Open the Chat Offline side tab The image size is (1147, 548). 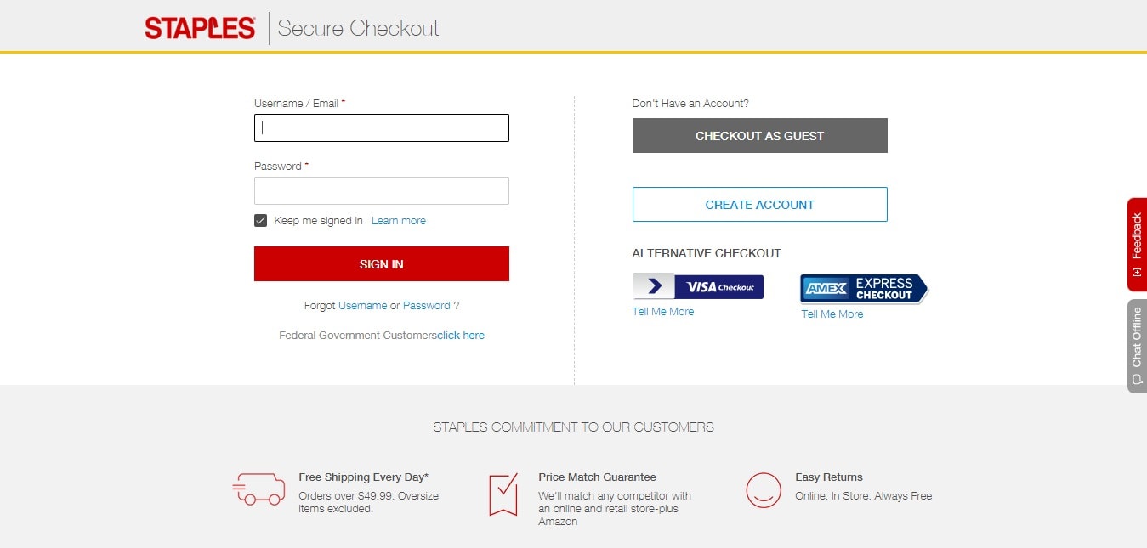(1137, 346)
